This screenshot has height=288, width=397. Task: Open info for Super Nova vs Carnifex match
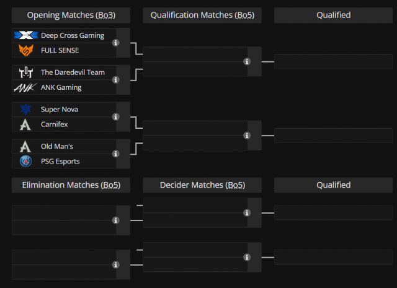[116, 117]
